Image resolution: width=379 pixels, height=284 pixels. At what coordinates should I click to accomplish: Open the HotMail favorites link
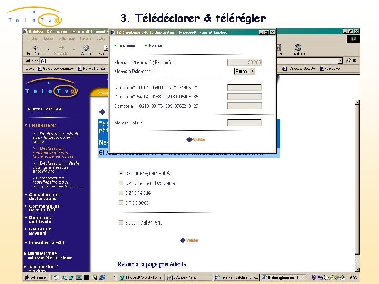pyautogui.click(x=92, y=68)
